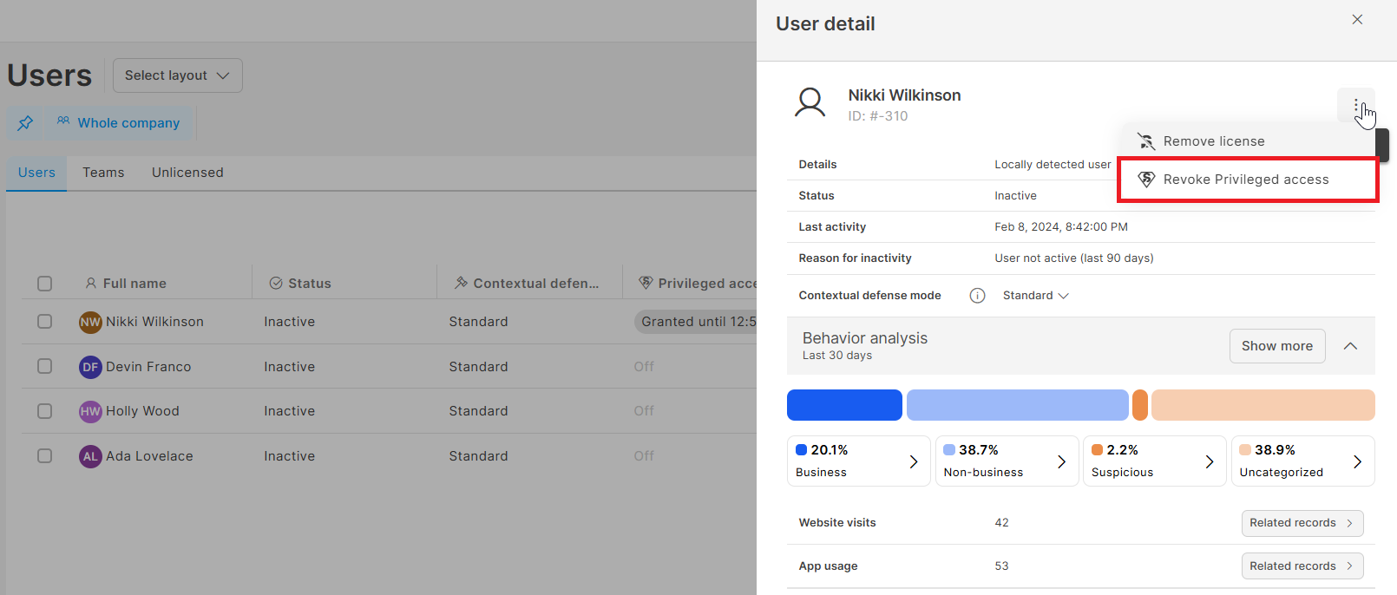The width and height of the screenshot is (1397, 595).
Task: Open Related records for Website visits
Action: tap(1302, 523)
